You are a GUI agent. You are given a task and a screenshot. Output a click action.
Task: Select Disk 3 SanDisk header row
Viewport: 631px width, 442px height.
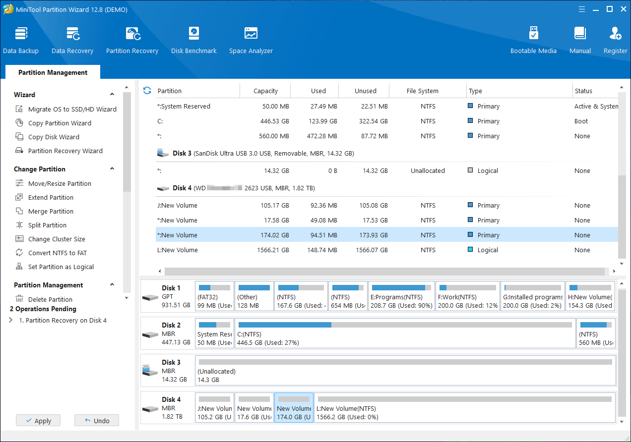point(387,153)
